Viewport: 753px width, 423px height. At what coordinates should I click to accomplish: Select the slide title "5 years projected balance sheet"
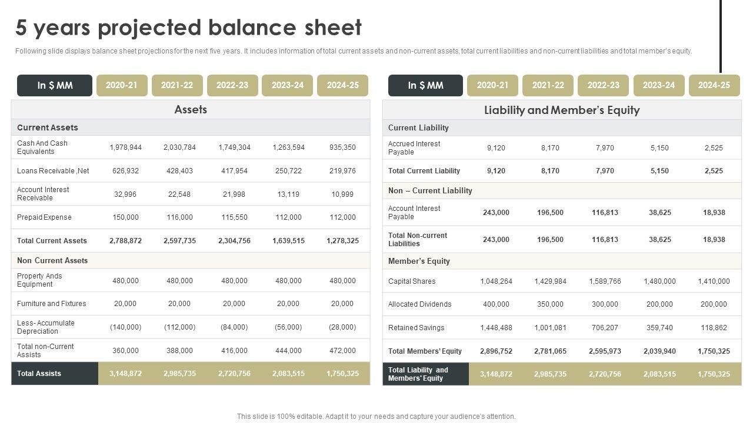188,28
